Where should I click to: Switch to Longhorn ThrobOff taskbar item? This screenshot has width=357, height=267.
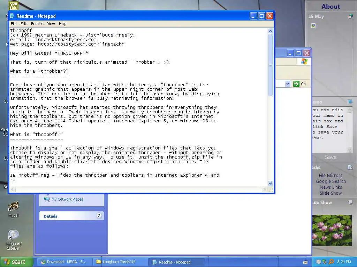120,262
